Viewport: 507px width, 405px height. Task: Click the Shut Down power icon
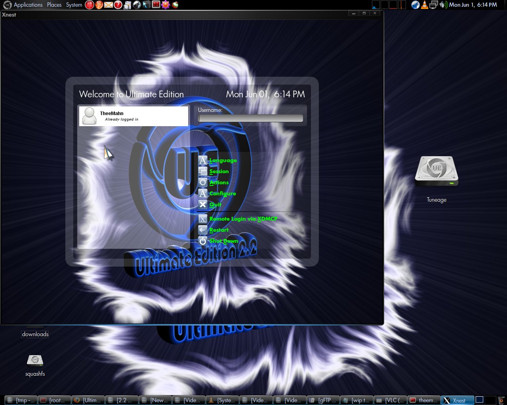[x=203, y=241]
